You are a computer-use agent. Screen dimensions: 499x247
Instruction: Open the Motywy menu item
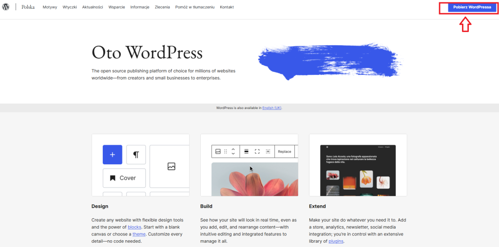point(50,7)
